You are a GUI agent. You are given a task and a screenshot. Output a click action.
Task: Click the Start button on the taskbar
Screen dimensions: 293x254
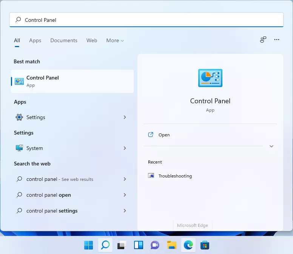pos(88,245)
